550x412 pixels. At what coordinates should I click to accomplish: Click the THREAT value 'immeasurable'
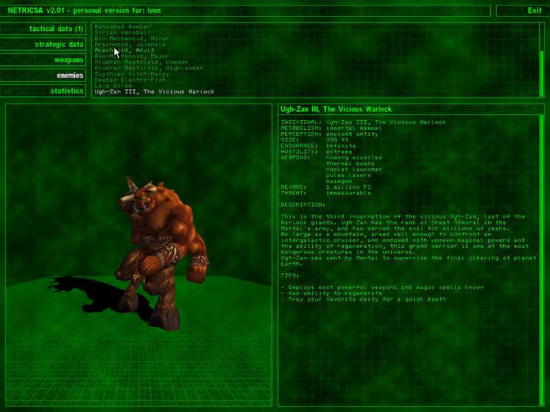[x=348, y=193]
